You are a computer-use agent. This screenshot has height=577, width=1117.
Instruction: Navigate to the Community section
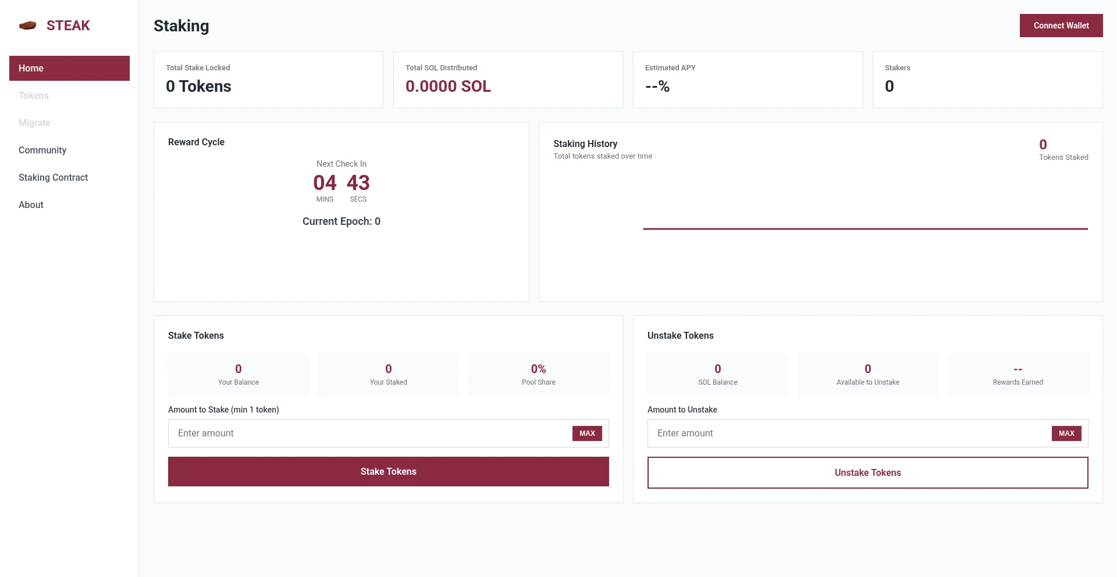42,150
